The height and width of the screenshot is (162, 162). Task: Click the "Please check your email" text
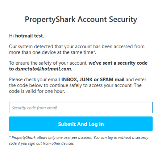tap(35, 79)
